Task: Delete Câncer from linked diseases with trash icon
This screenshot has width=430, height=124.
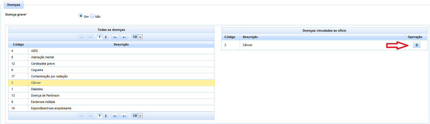Action: 416,45
